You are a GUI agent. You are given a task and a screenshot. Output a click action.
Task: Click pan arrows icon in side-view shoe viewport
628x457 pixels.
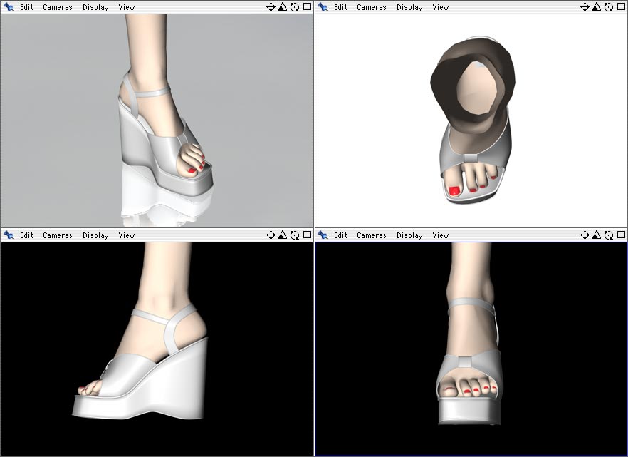pos(271,235)
